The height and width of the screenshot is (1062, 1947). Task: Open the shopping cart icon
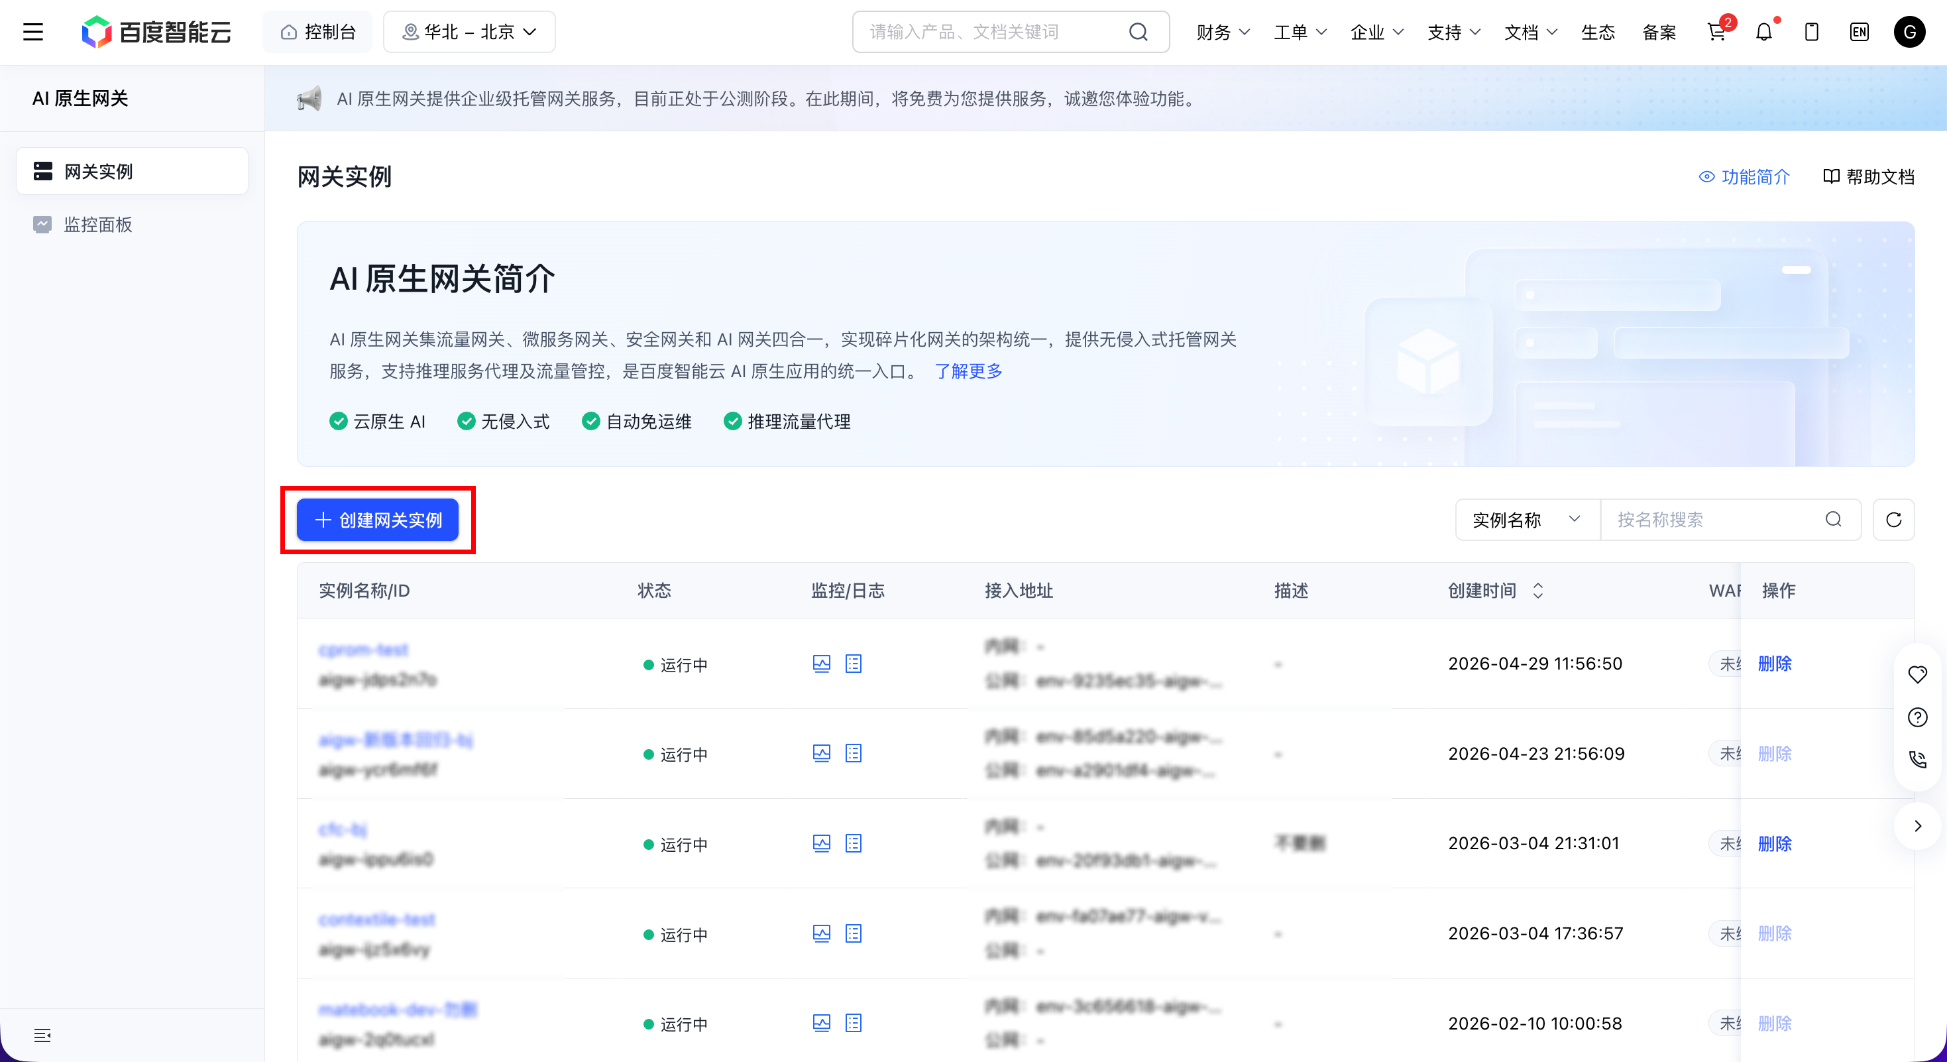pos(1716,32)
